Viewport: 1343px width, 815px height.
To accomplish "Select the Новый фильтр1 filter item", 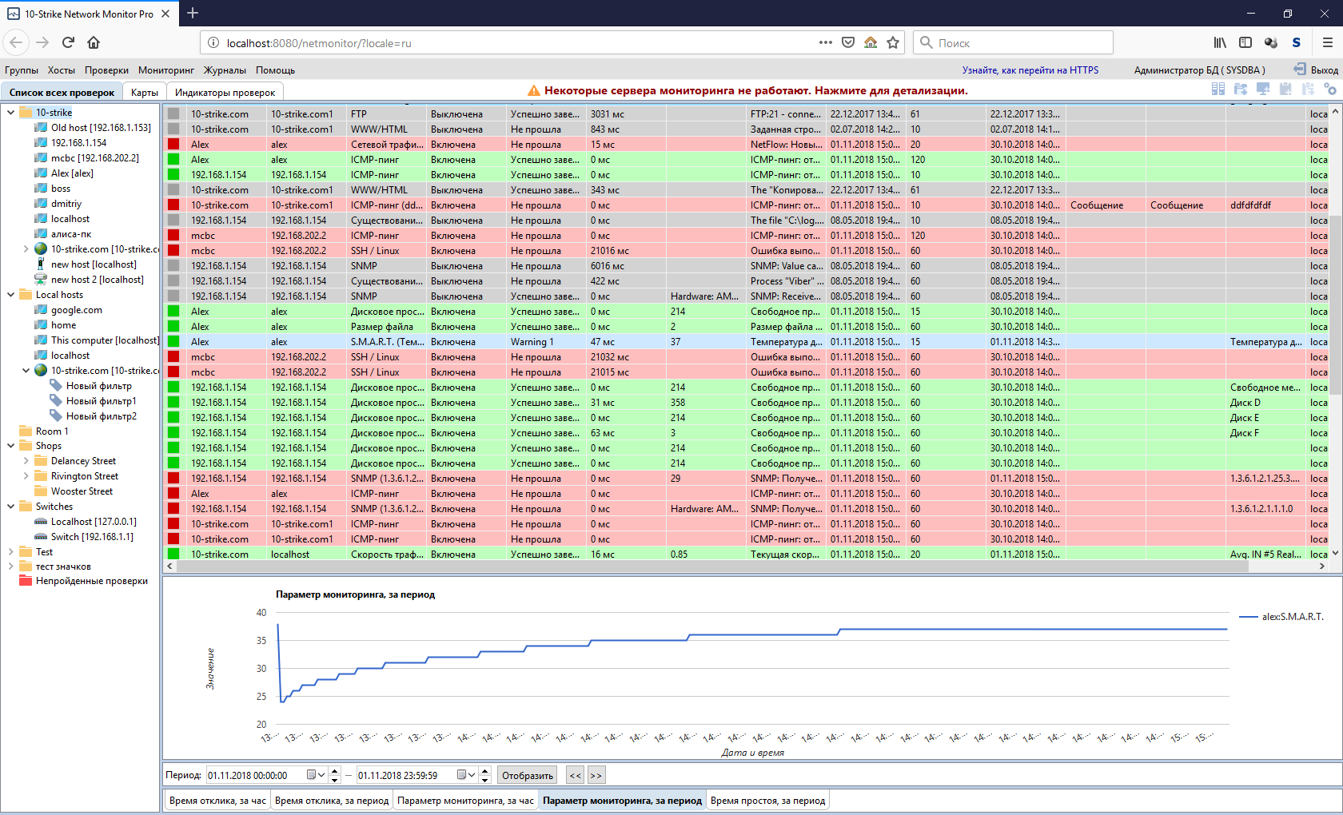I will coord(101,401).
